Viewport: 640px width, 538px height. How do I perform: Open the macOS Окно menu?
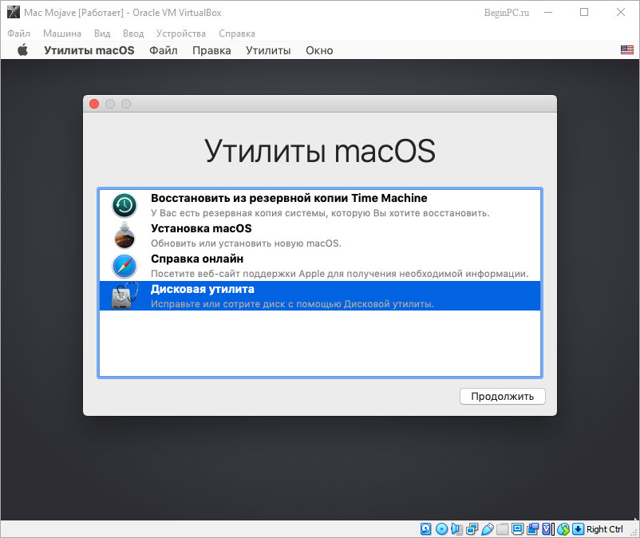pos(319,50)
